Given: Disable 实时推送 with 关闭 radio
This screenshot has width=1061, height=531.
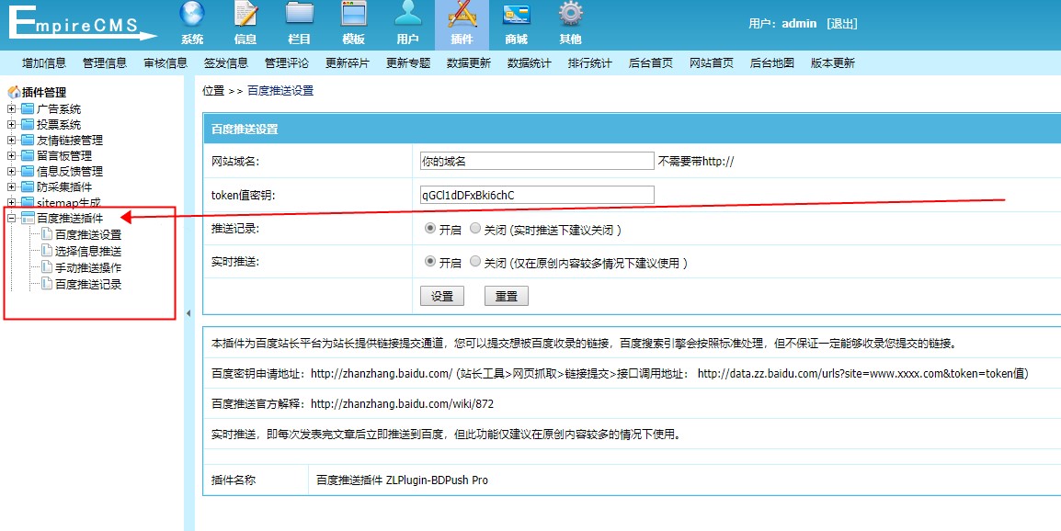Looking at the screenshot, I should pos(475,261).
